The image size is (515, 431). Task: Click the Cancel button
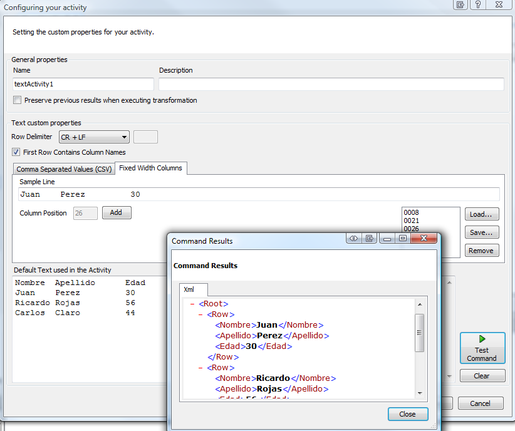coord(480,403)
